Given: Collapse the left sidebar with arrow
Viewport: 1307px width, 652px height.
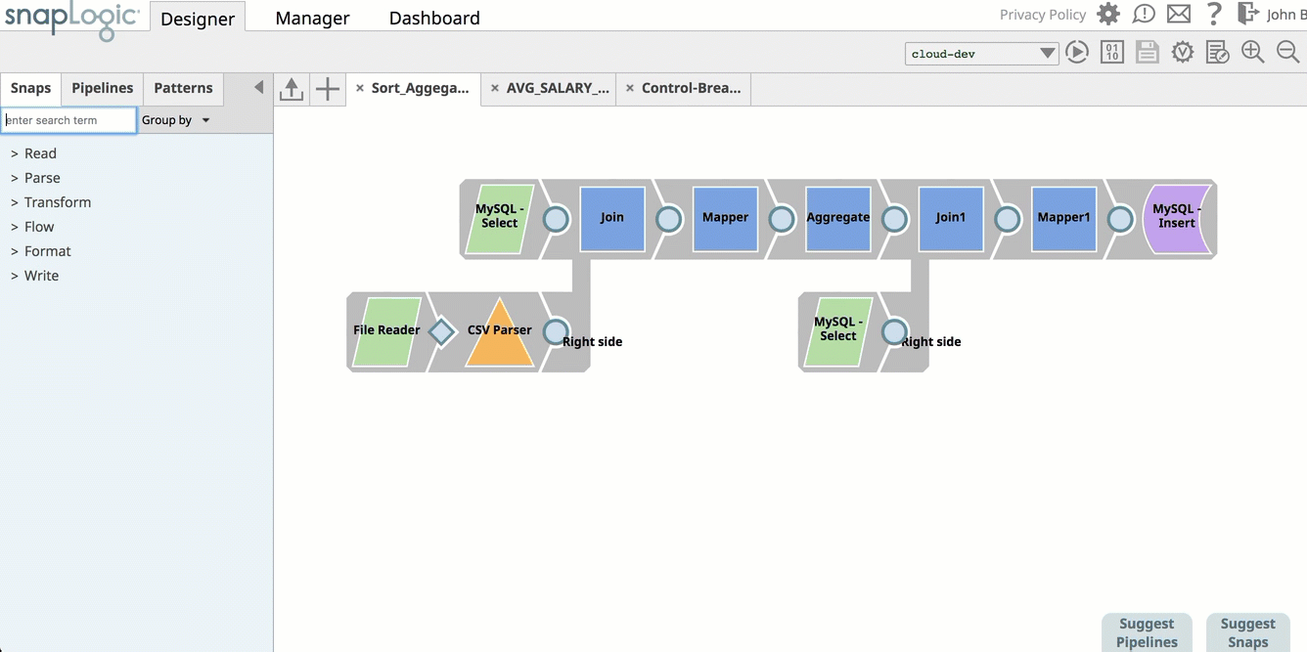Looking at the screenshot, I should tap(258, 88).
